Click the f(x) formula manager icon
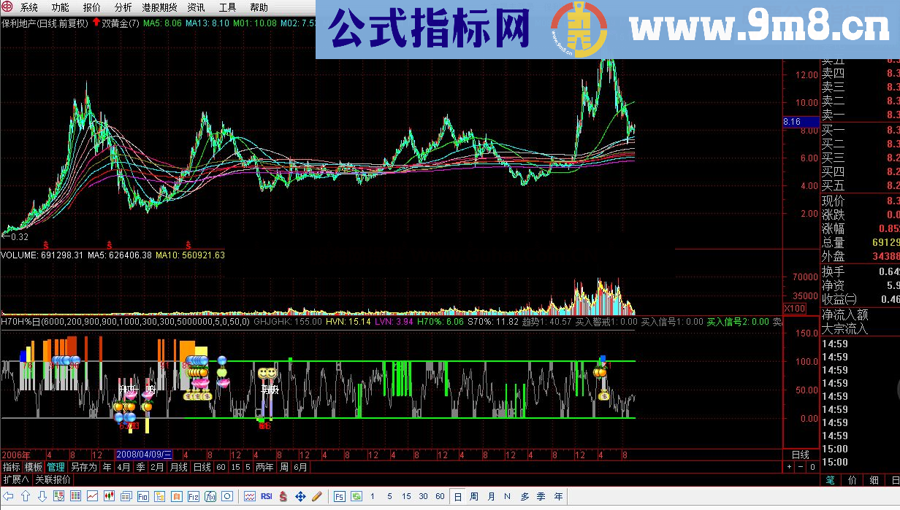 pyautogui.click(x=211, y=496)
